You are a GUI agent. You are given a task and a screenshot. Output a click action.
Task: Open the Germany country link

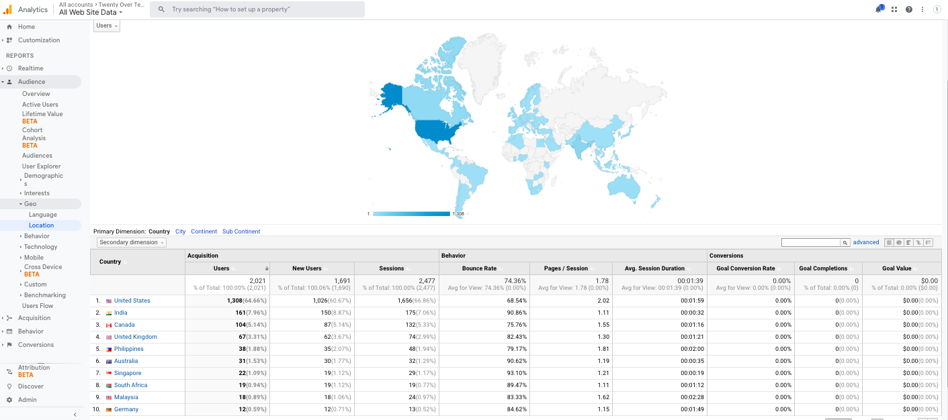coord(126,409)
